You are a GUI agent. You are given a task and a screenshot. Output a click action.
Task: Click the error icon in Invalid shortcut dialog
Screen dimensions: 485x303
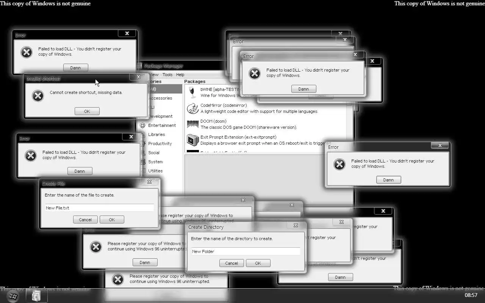[x=38, y=96]
